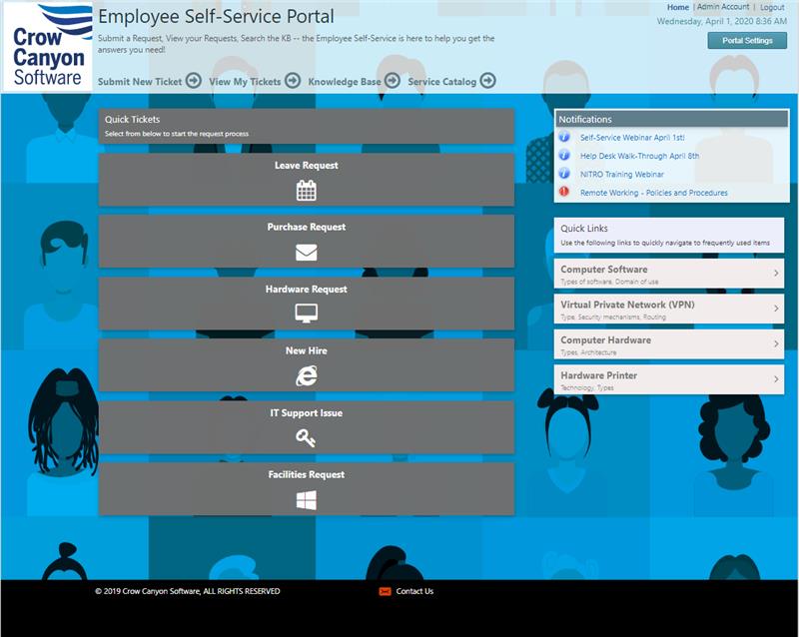Click the orange mail icon beside Contact Us
The width and height of the screenshot is (799, 637).
(385, 591)
